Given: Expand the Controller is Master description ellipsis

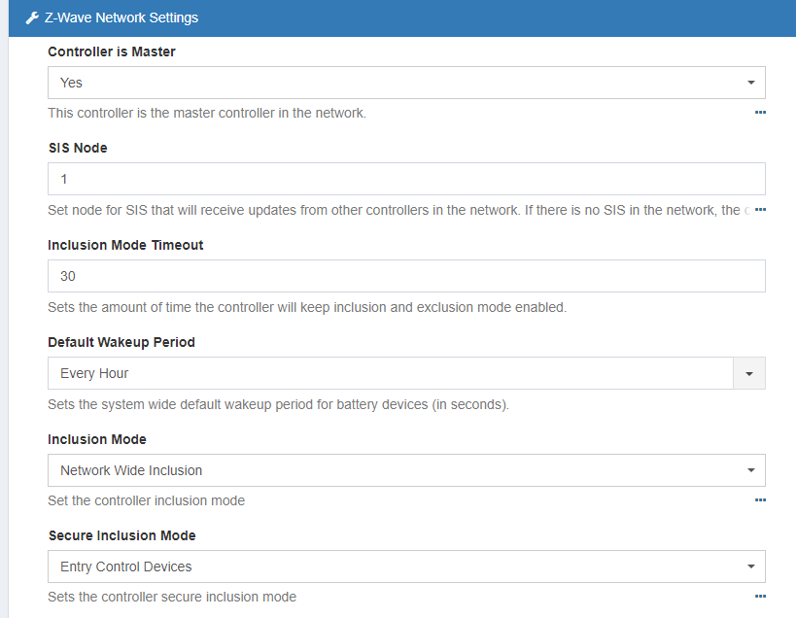Looking at the screenshot, I should coord(760,113).
